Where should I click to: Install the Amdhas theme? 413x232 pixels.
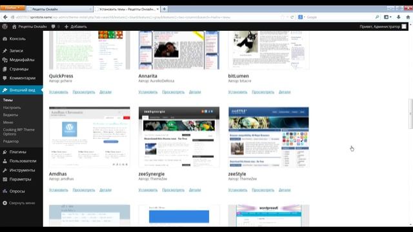click(x=59, y=190)
